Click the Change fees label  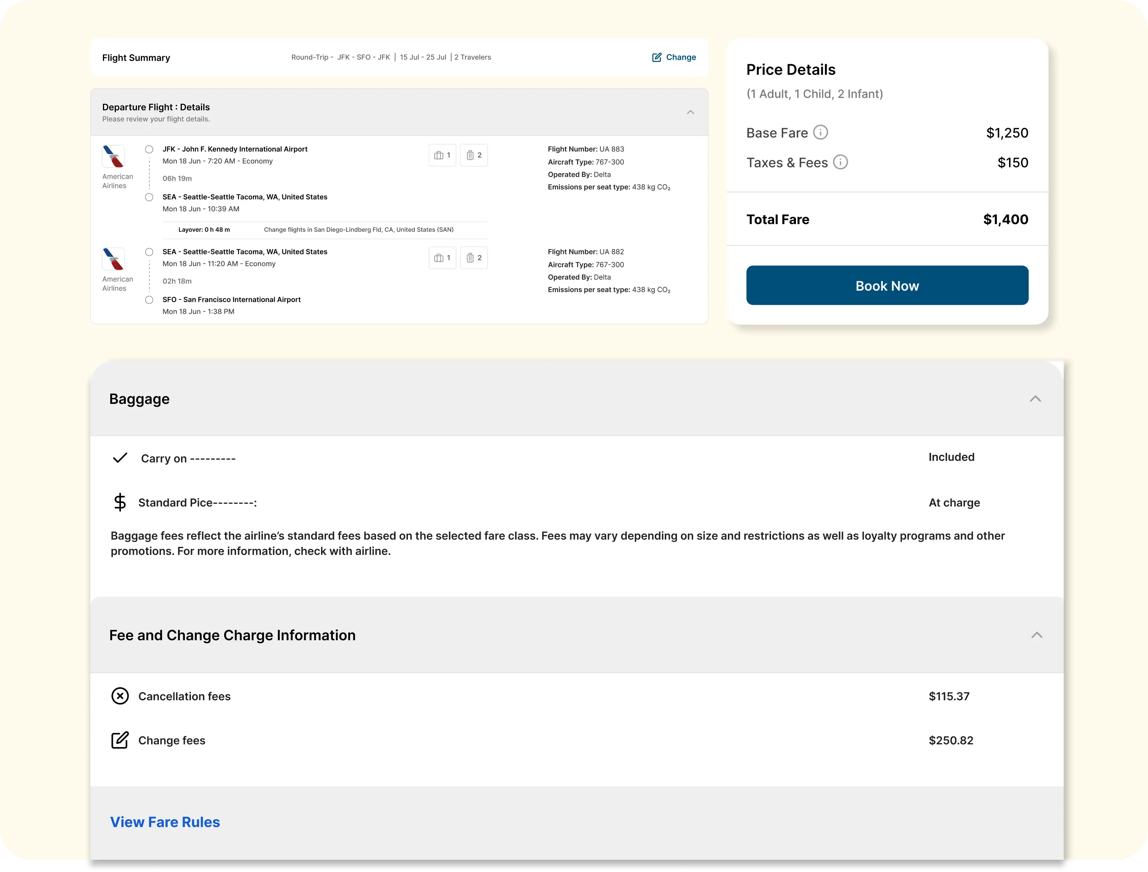coord(172,740)
